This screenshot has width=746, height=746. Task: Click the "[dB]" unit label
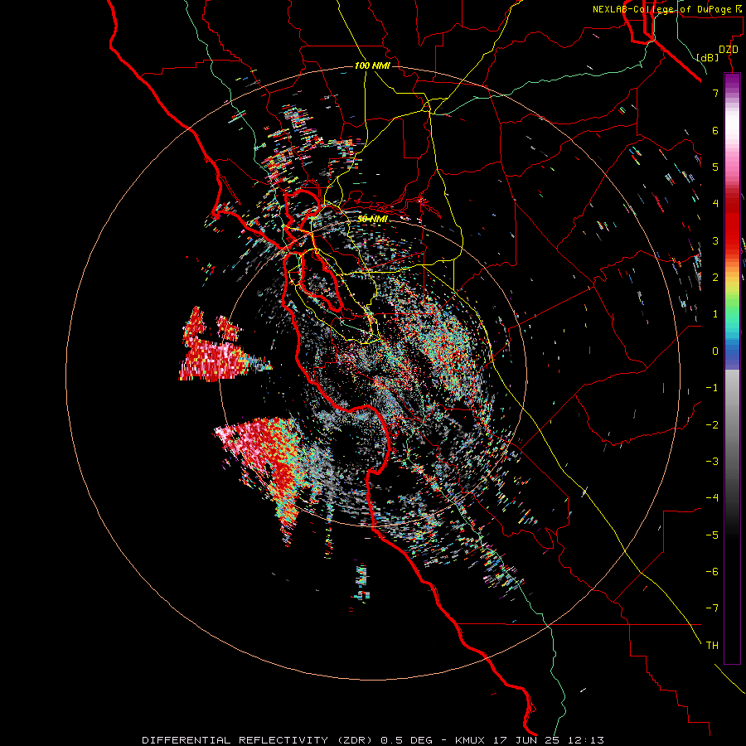pyautogui.click(x=707, y=57)
